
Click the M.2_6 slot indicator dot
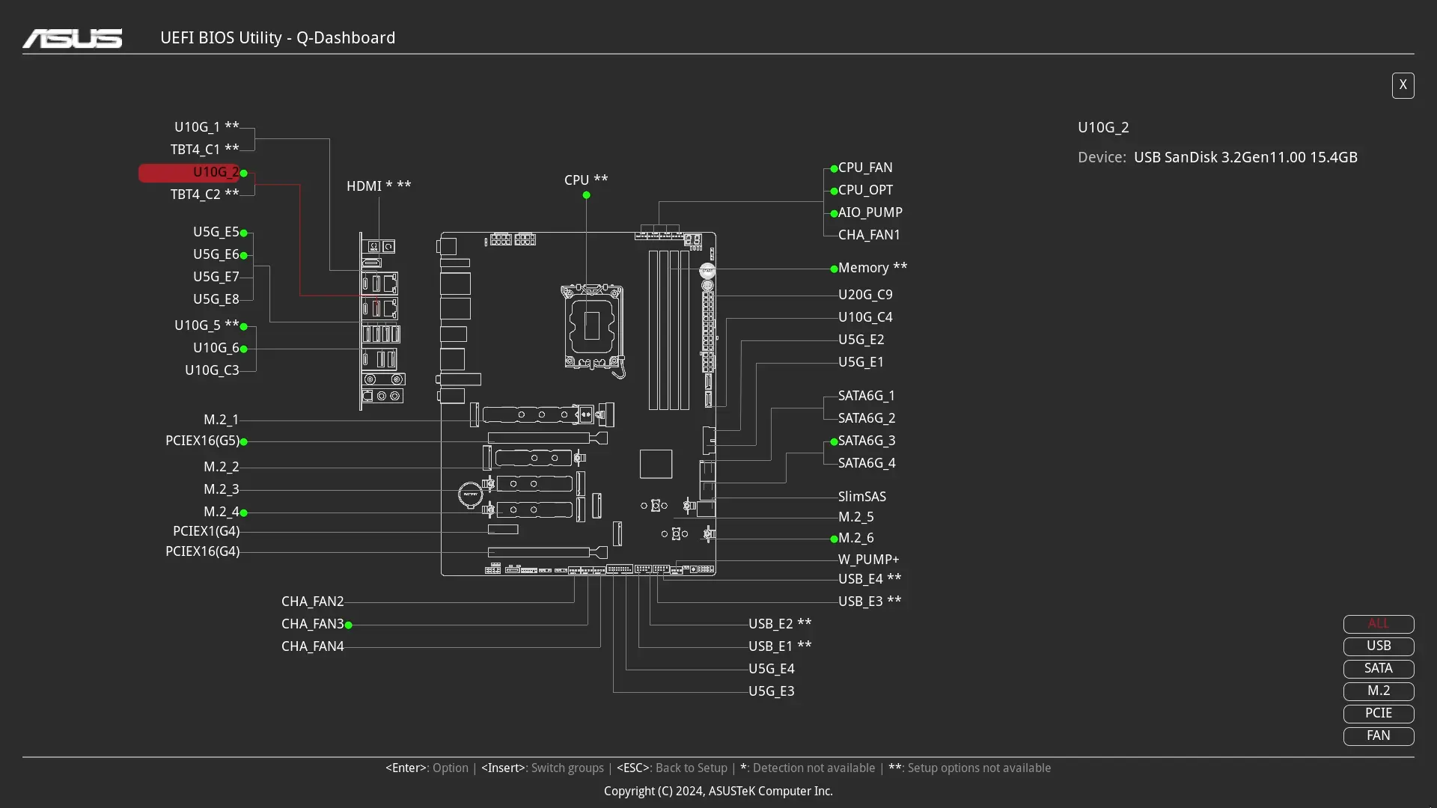click(x=832, y=539)
